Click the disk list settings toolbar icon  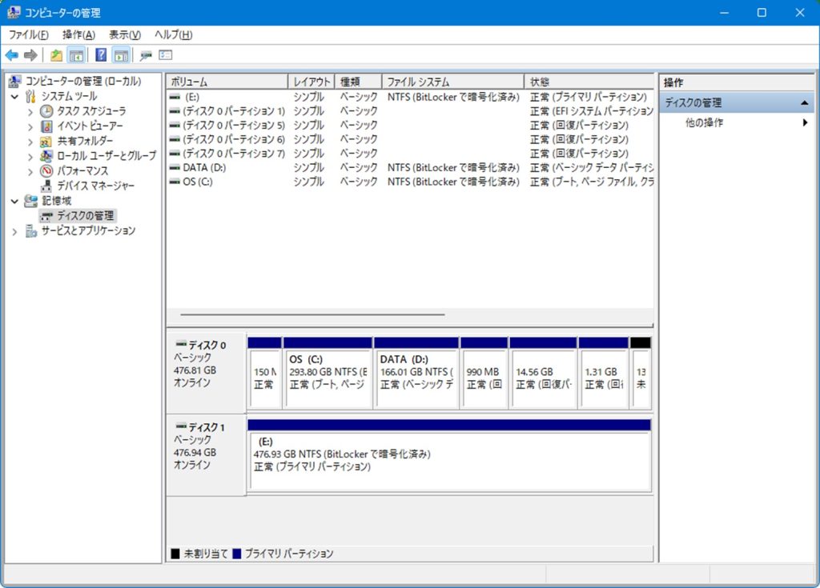[165, 55]
